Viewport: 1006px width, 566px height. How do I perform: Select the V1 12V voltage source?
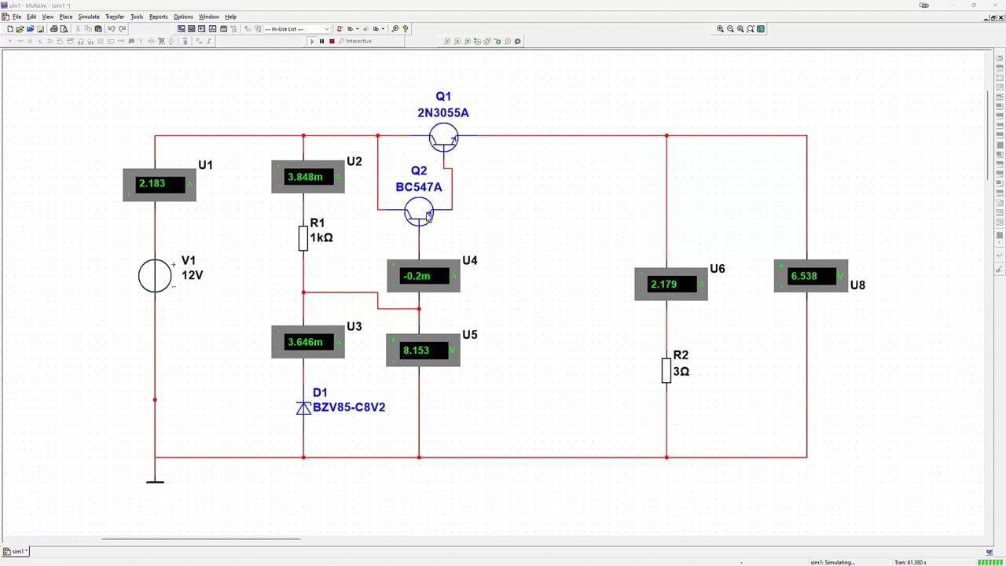click(x=155, y=276)
